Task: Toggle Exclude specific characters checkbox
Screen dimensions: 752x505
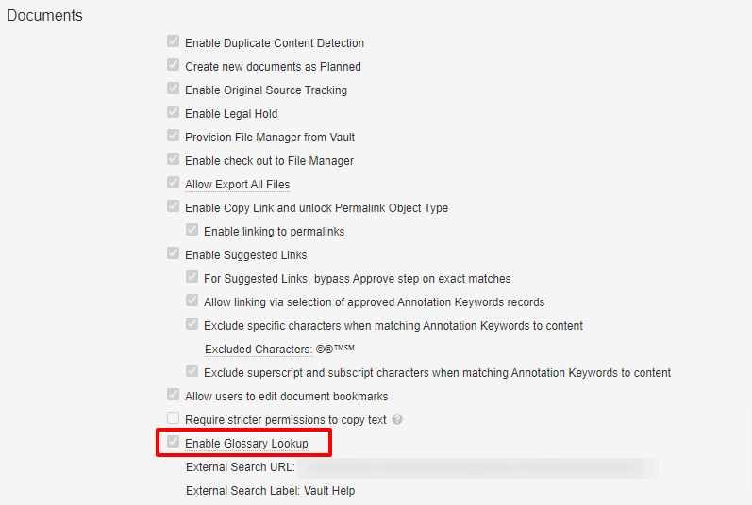Action: [x=192, y=325]
